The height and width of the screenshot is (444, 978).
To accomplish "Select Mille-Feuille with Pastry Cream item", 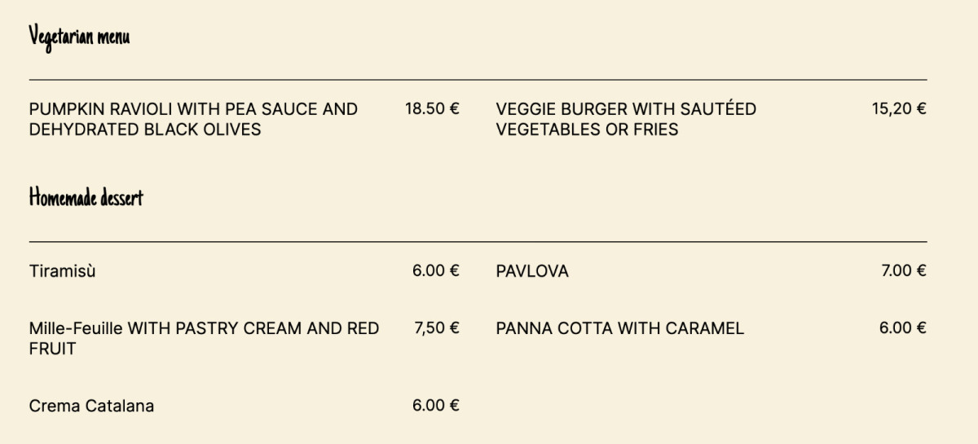I will coord(204,328).
